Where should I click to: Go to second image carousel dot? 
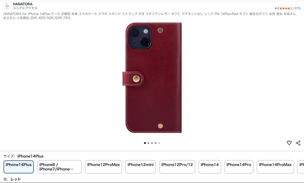pos(148,143)
